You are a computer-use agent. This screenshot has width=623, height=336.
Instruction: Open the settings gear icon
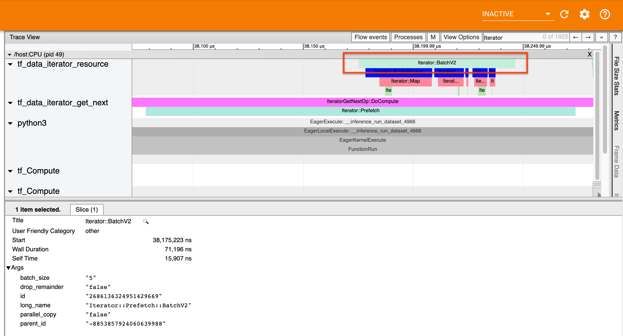click(584, 14)
